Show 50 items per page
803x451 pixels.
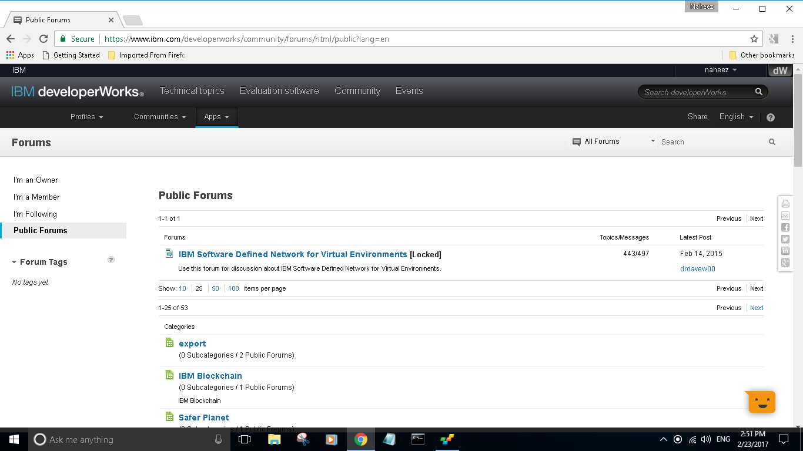215,288
